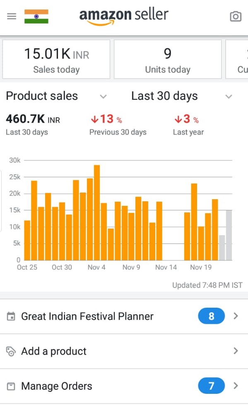Tap the Amazon Seller logo

(124, 17)
